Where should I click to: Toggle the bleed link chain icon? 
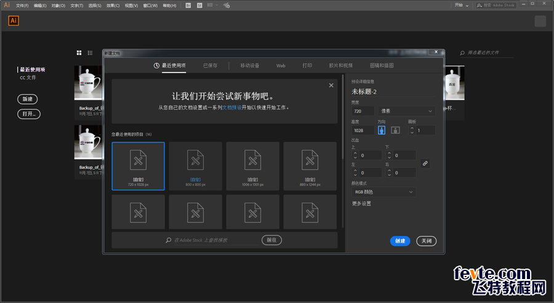[x=425, y=163]
